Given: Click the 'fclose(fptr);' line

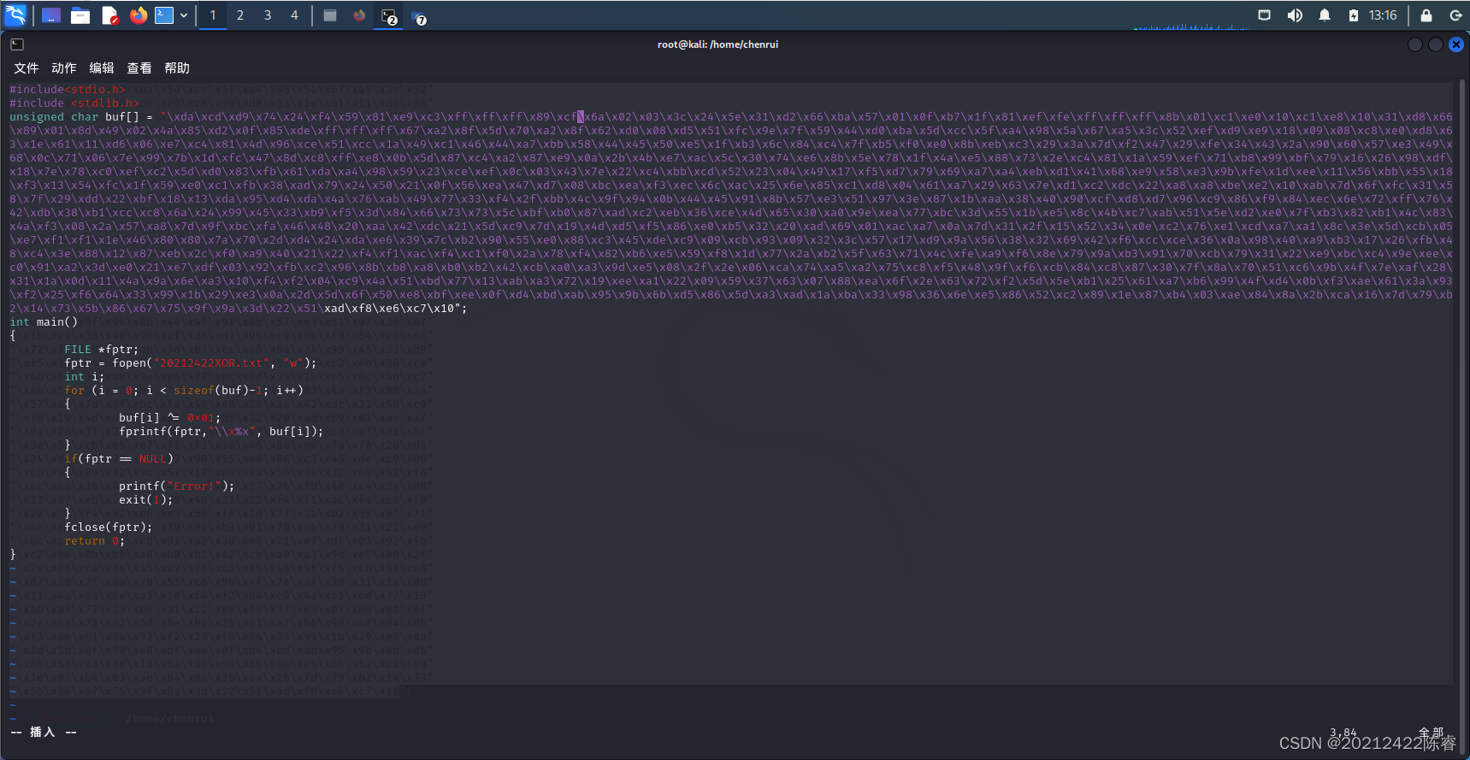Looking at the screenshot, I should 108,527.
